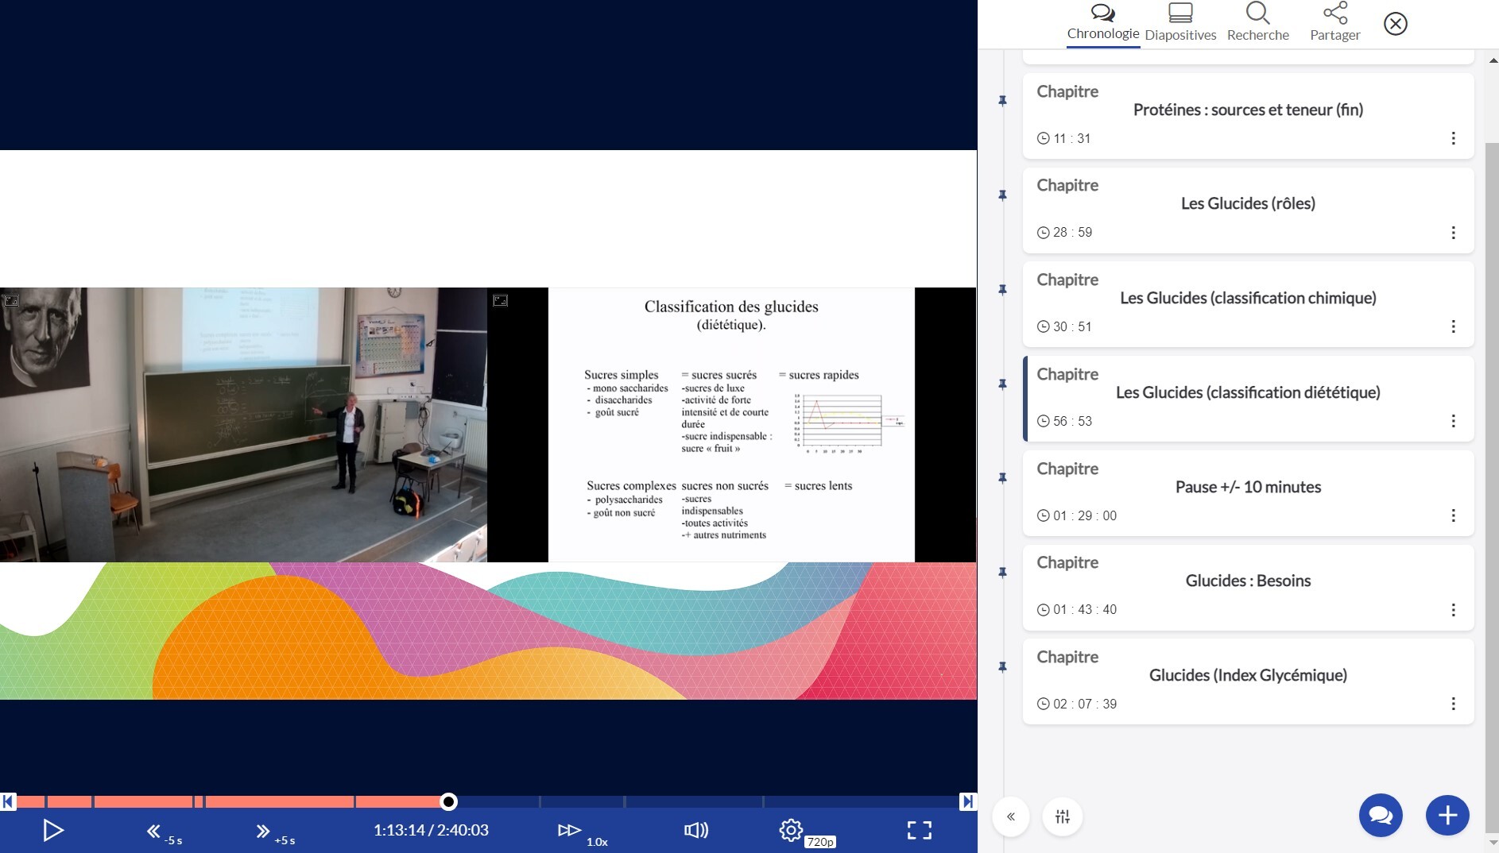Close the side panel with X
This screenshot has height=853, width=1499.
coord(1395,24)
